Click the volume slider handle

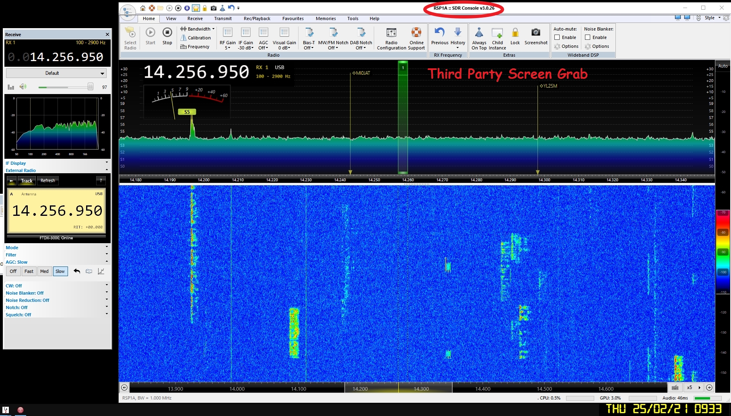pyautogui.click(x=91, y=87)
